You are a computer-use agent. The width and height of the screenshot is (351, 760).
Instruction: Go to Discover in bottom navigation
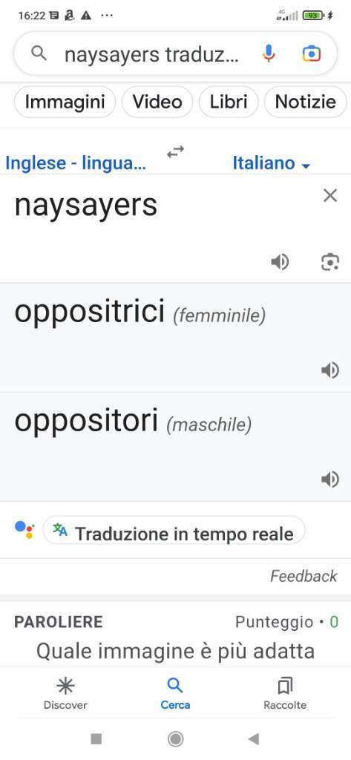pos(65,694)
